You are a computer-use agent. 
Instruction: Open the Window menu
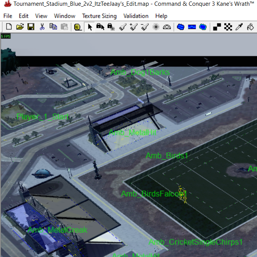point(64,16)
